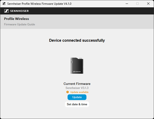The image size is (154, 119).
Task: Click the Device connected successfully heading
Action: tap(77, 40)
